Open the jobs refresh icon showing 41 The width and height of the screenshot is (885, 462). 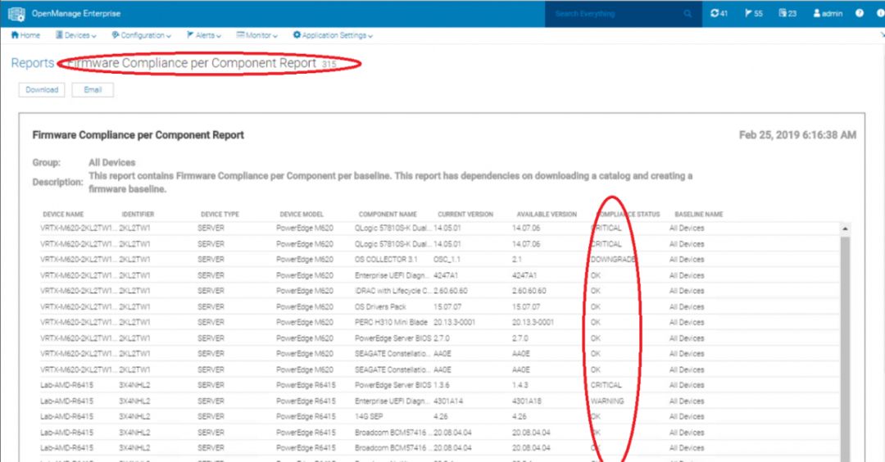tap(719, 14)
